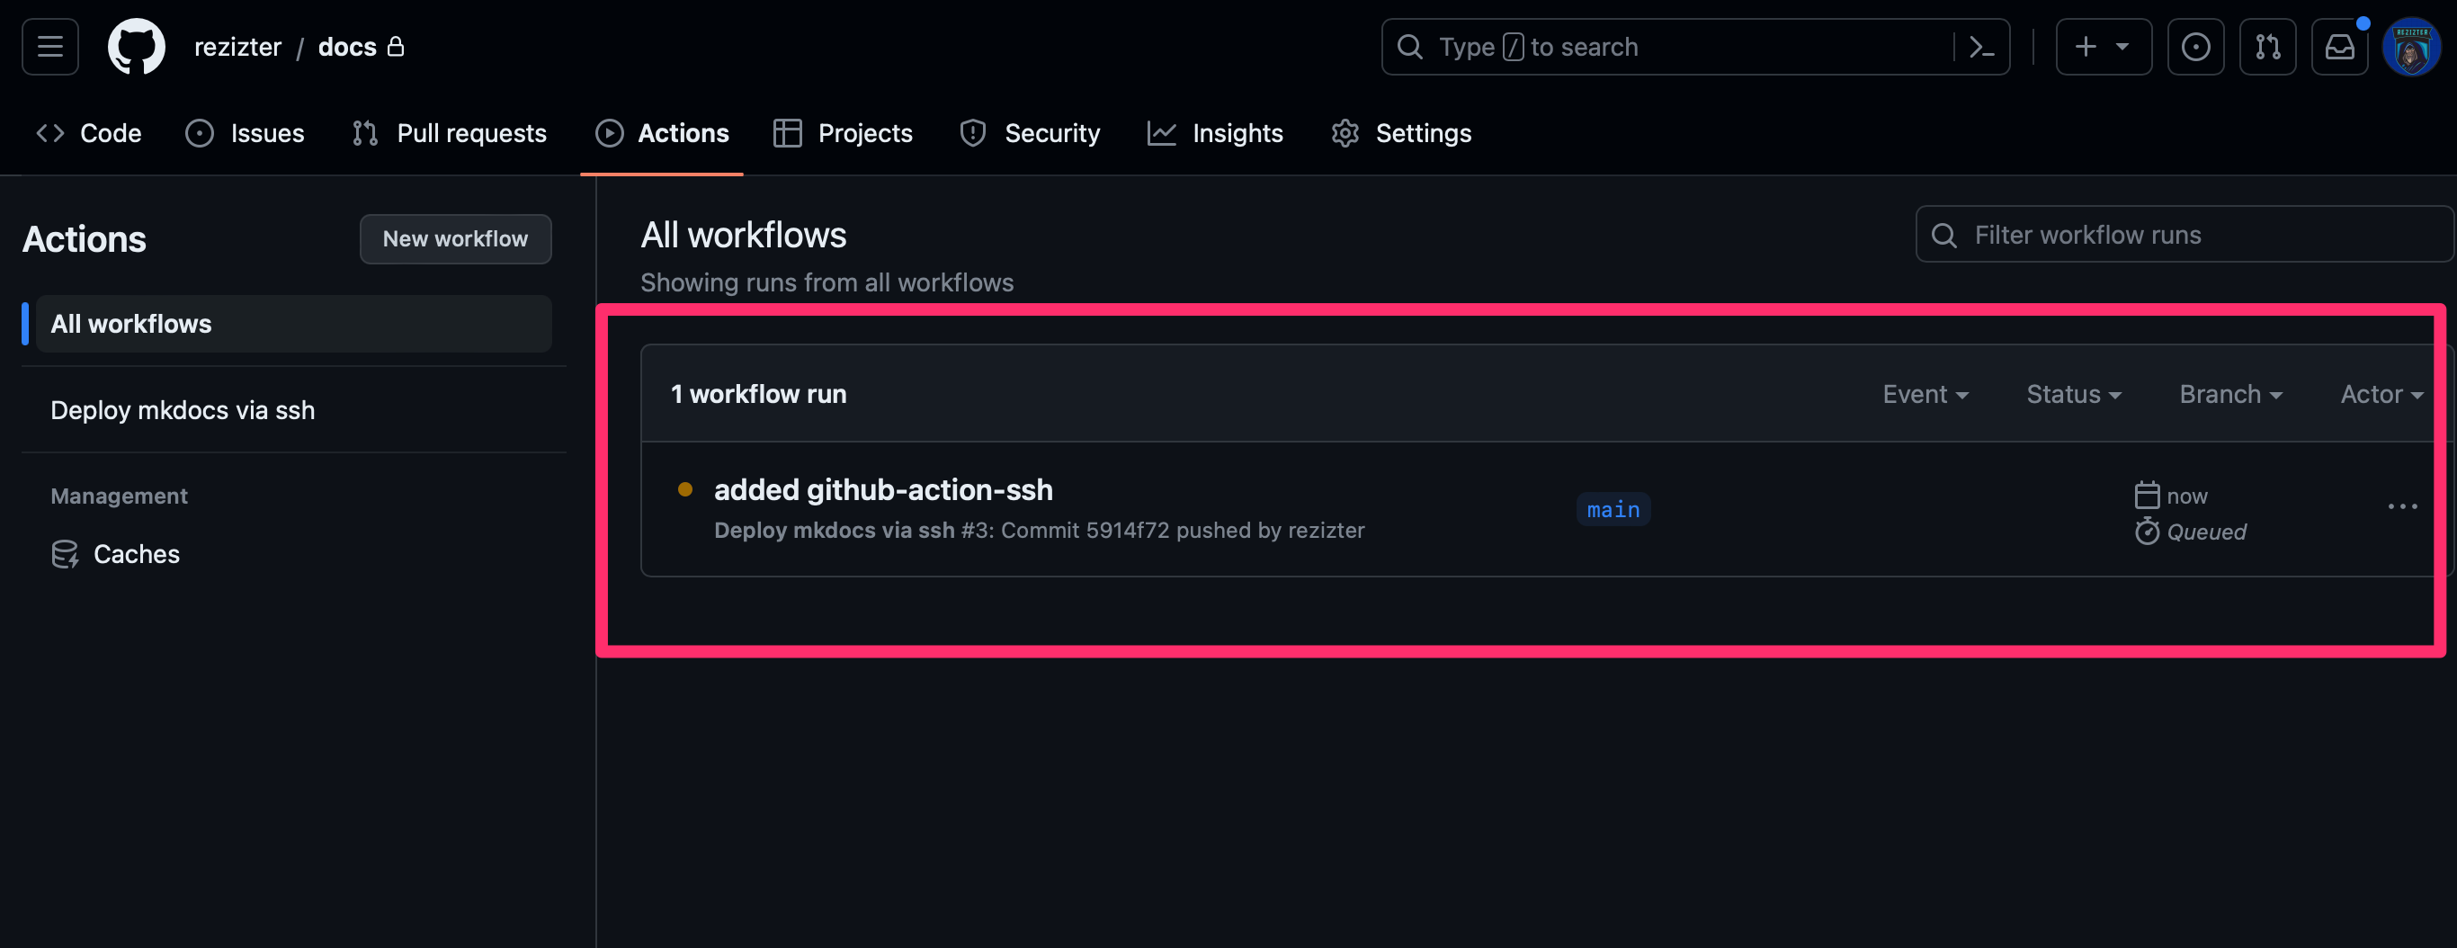Open the issues icon in header
This screenshot has width=2457, height=948.
pos(2195,47)
